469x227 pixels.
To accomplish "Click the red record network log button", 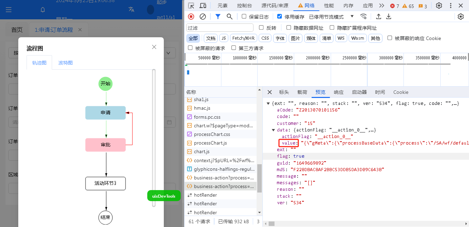I will (191, 16).
